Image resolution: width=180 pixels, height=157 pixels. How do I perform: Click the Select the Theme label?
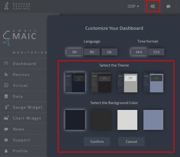[114, 65]
